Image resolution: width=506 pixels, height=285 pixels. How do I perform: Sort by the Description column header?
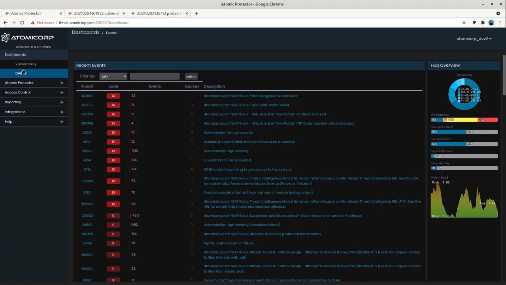point(214,86)
